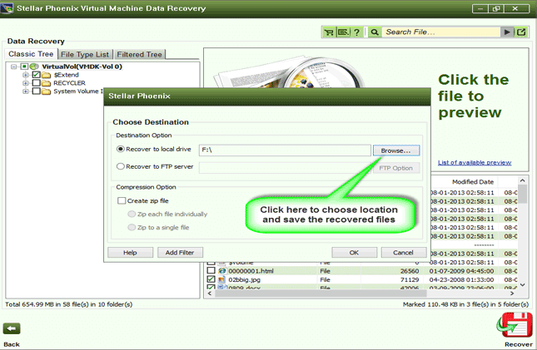
Task: Switch to File Type List tab
Action: pyautogui.click(x=85, y=54)
